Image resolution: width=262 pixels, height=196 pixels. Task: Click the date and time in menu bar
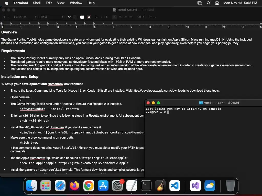click(x=240, y=3)
